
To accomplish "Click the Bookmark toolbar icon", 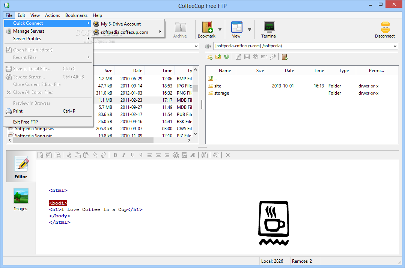I will coord(207,30).
